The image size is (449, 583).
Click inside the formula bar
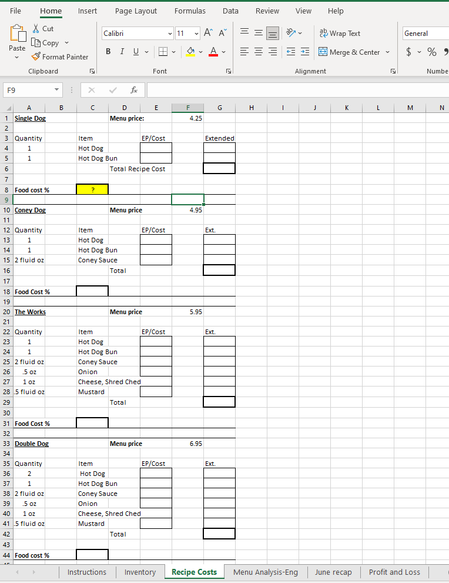(298, 90)
